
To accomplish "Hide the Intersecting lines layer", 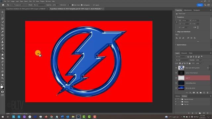I will 176,83.
